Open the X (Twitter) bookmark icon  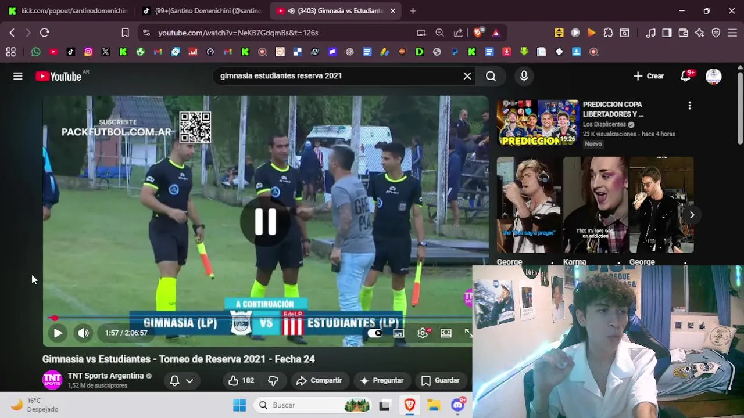(105, 52)
